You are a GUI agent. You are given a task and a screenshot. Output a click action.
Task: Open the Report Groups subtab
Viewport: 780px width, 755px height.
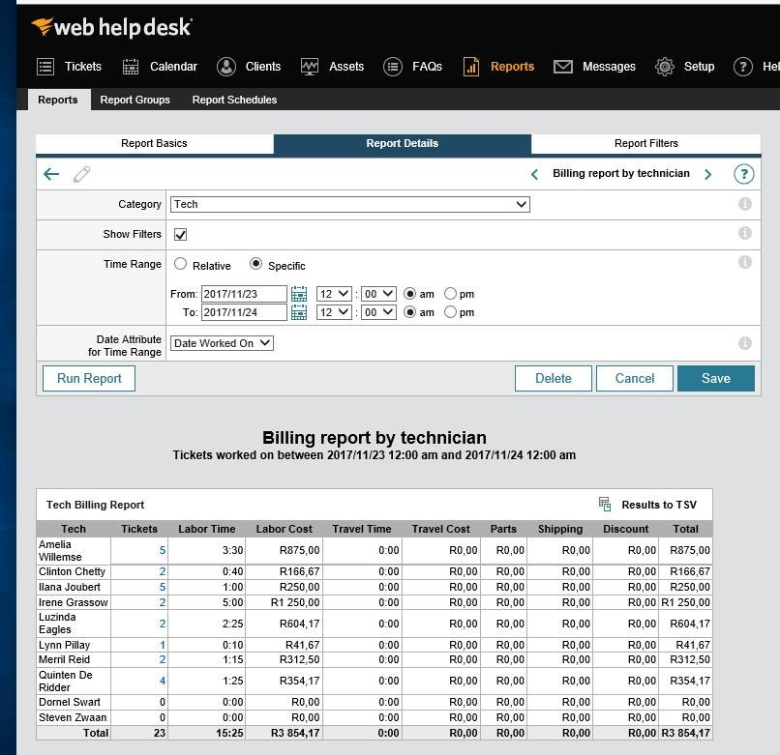click(135, 100)
